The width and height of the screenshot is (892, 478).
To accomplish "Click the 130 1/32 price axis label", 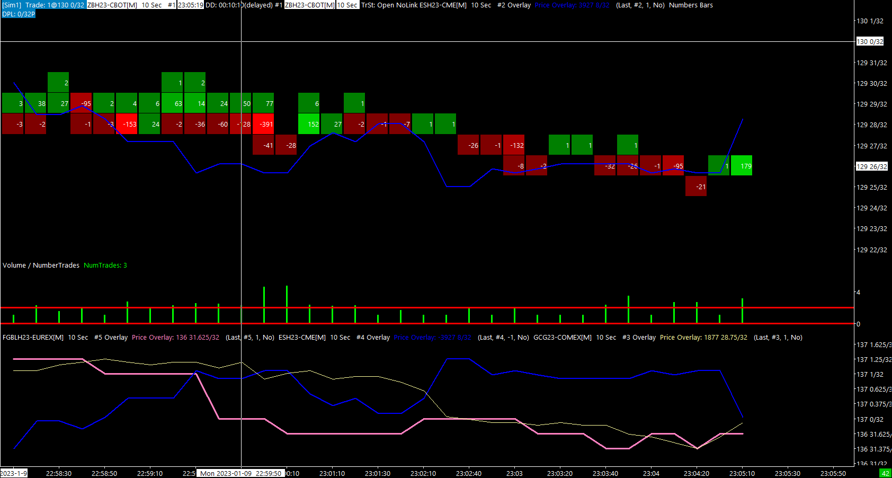I will 870,21.
